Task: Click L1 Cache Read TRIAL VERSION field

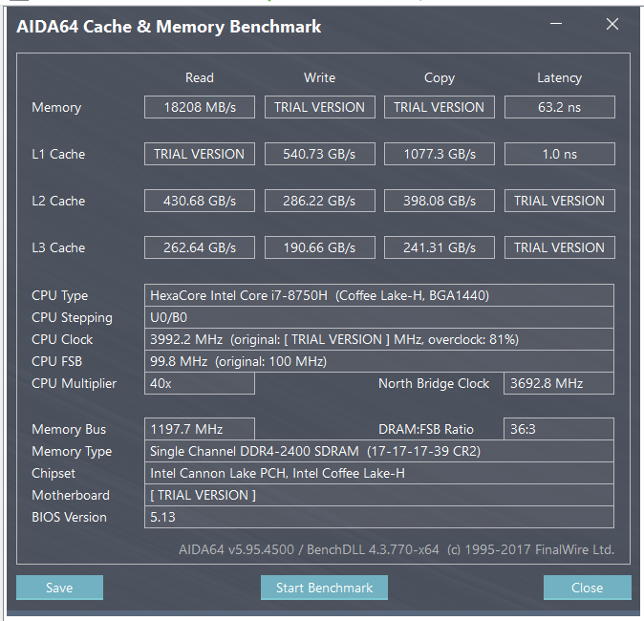Action: pos(200,154)
